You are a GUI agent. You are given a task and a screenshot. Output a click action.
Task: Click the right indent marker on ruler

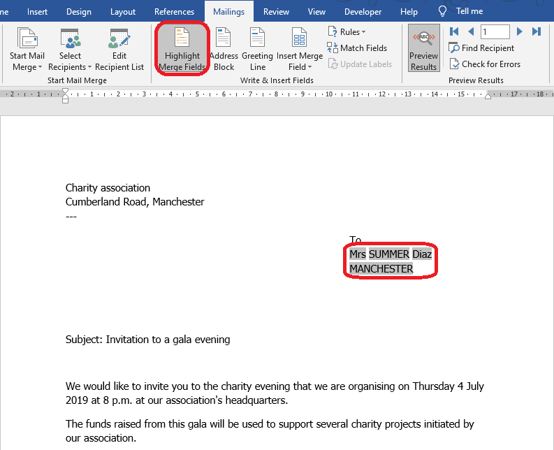[x=488, y=96]
